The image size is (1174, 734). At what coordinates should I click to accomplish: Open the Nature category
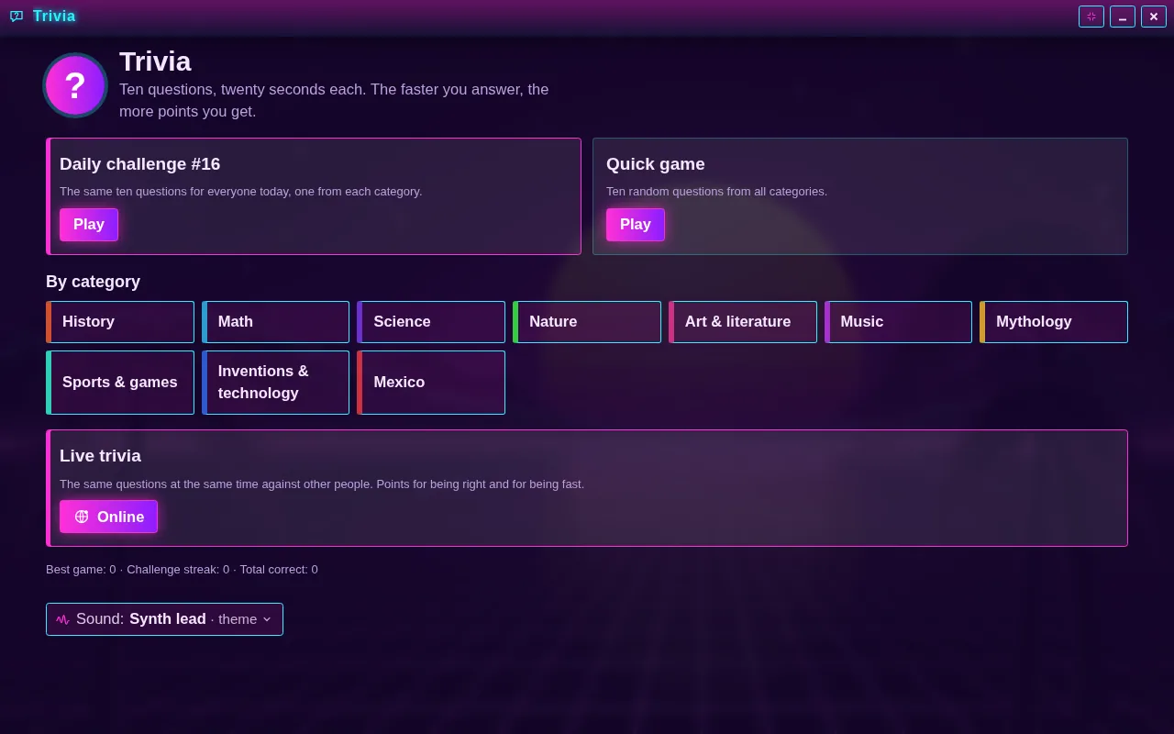(x=587, y=322)
